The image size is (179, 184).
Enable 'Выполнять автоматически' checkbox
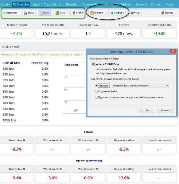click(x=96, y=97)
